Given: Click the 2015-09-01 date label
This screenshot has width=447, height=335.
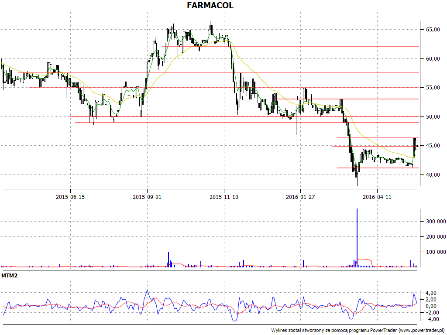Looking at the screenshot, I should (147, 197).
